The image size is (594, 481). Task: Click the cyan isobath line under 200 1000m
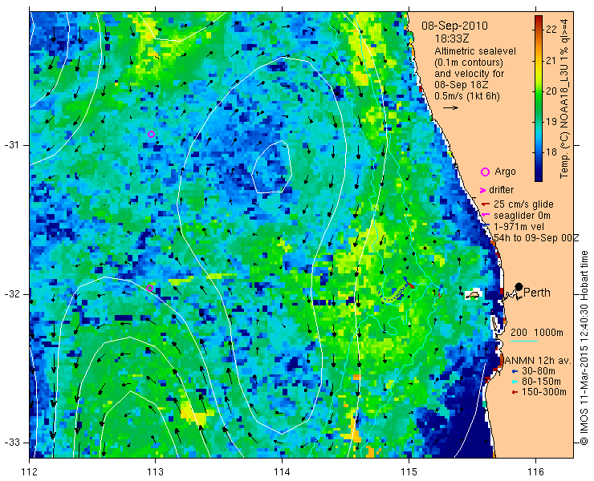point(524,341)
